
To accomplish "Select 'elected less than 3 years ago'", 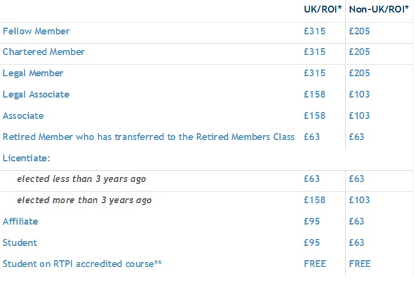I will [81, 179].
